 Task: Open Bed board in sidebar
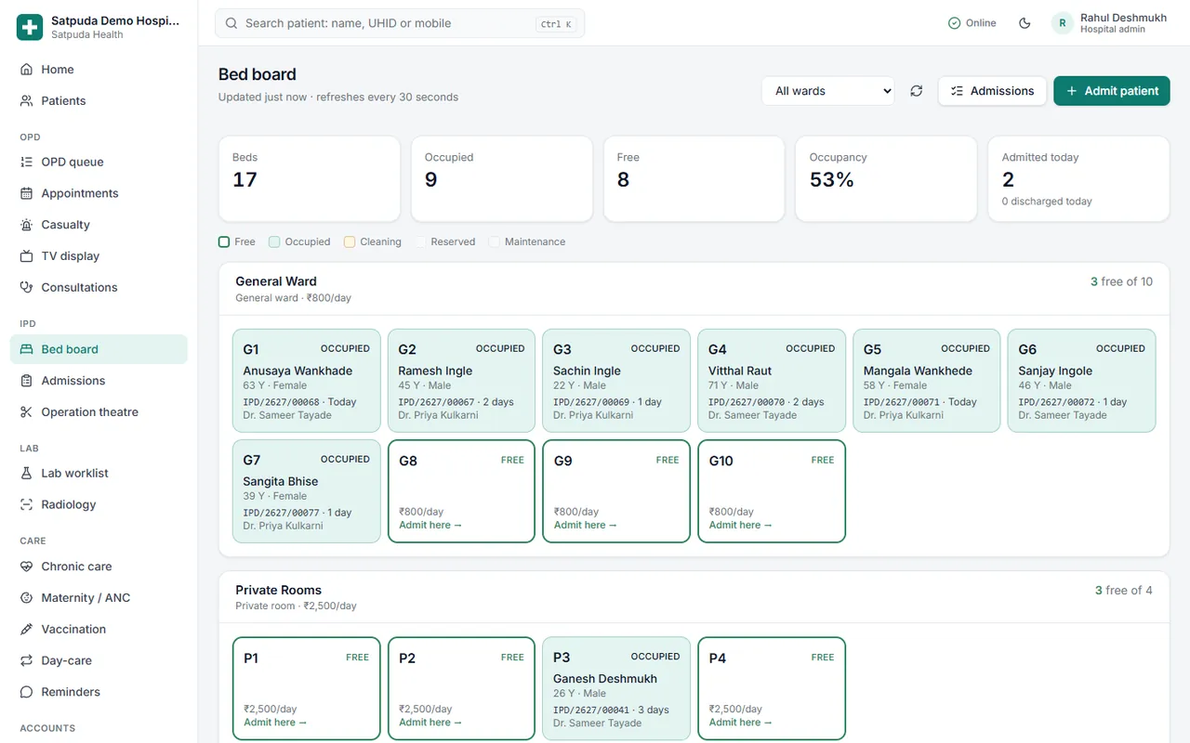point(99,349)
